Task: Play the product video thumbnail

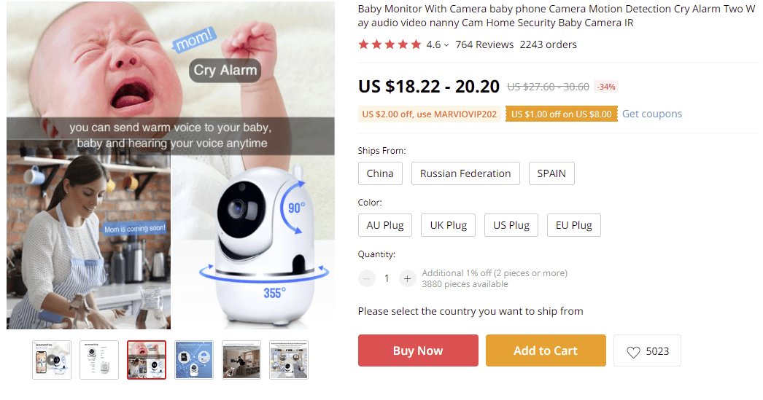Action: (x=52, y=360)
